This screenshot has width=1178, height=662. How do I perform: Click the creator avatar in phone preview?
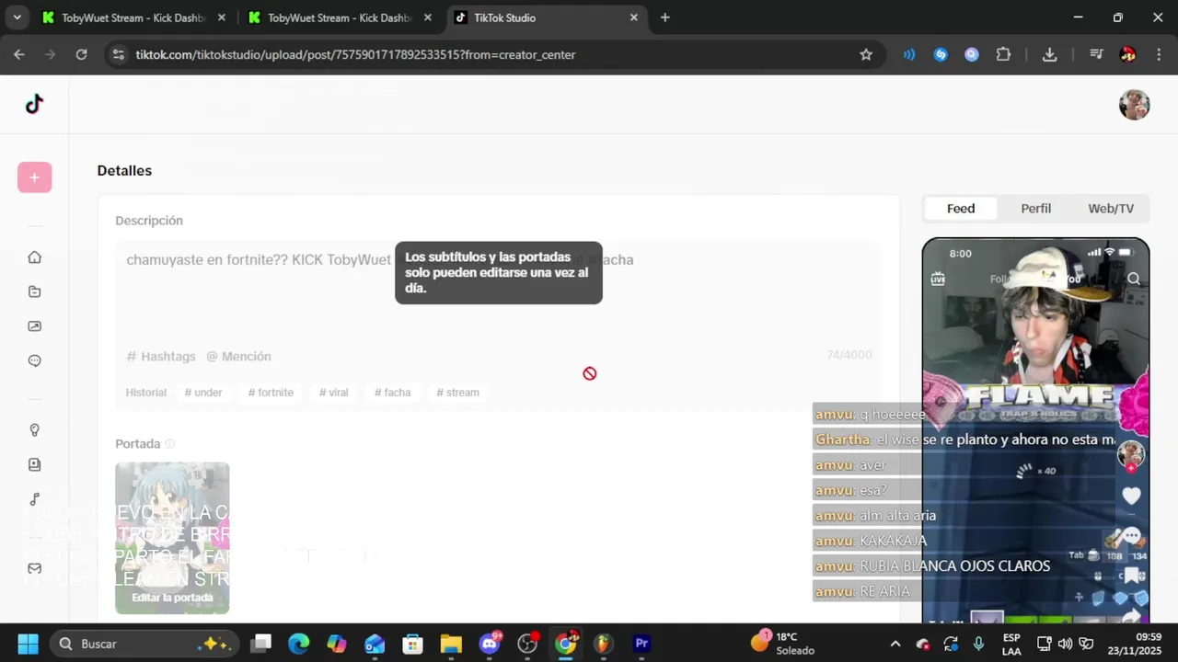point(1131,454)
